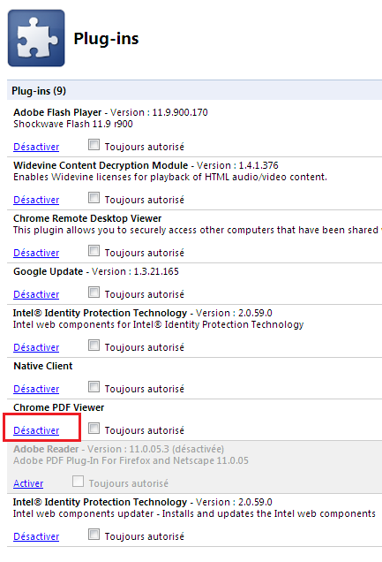Screen dimensions: 382x562
Task: Click the Plug-ins puzzle piece icon
Action: pos(36,38)
